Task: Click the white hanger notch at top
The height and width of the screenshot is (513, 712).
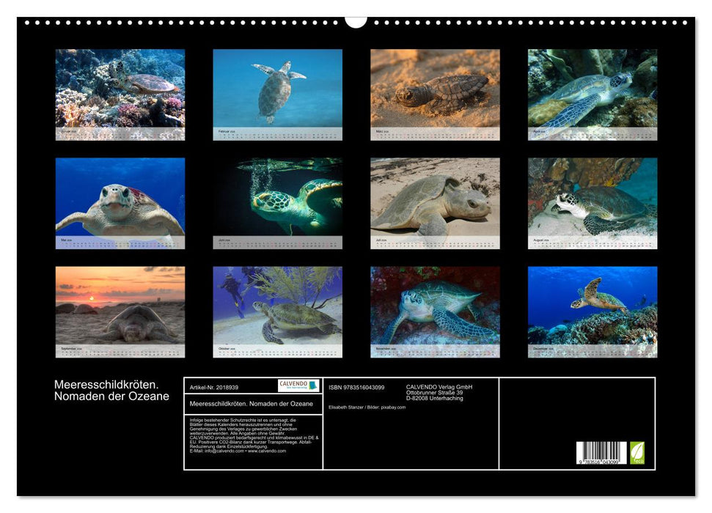Action: (356, 20)
